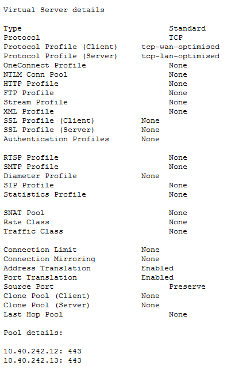This screenshot has width=231, height=373.
Task: Select tcp-lan-optimised server profile text
Action: click(180, 56)
